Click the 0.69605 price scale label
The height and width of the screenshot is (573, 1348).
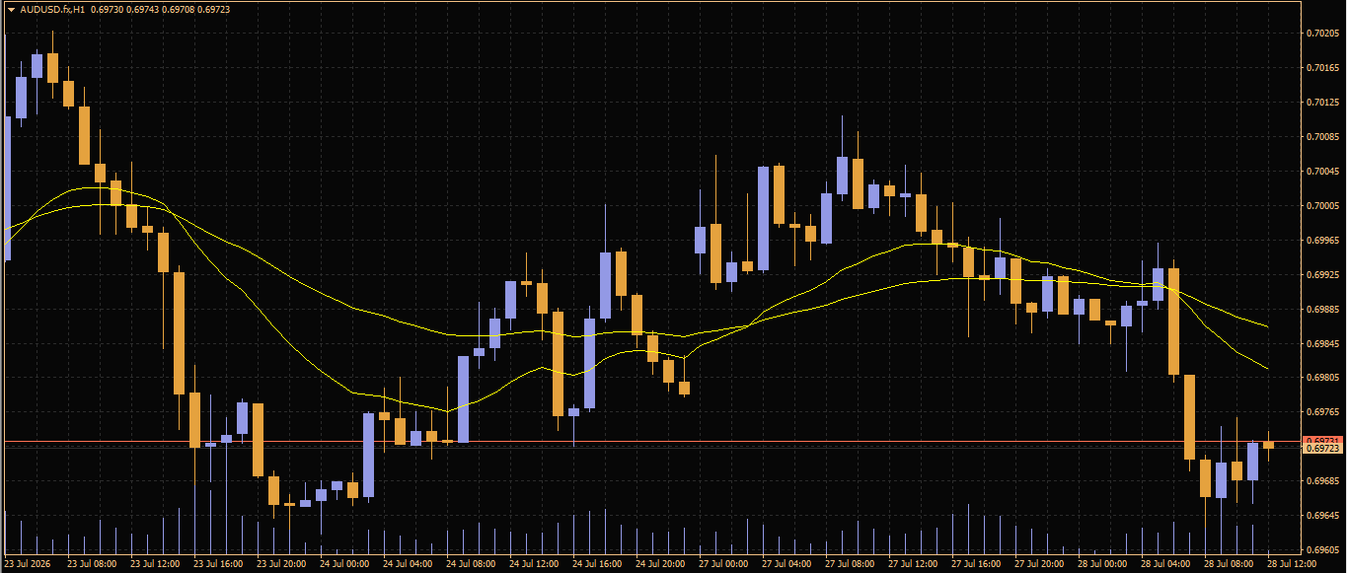[x=1321, y=550]
